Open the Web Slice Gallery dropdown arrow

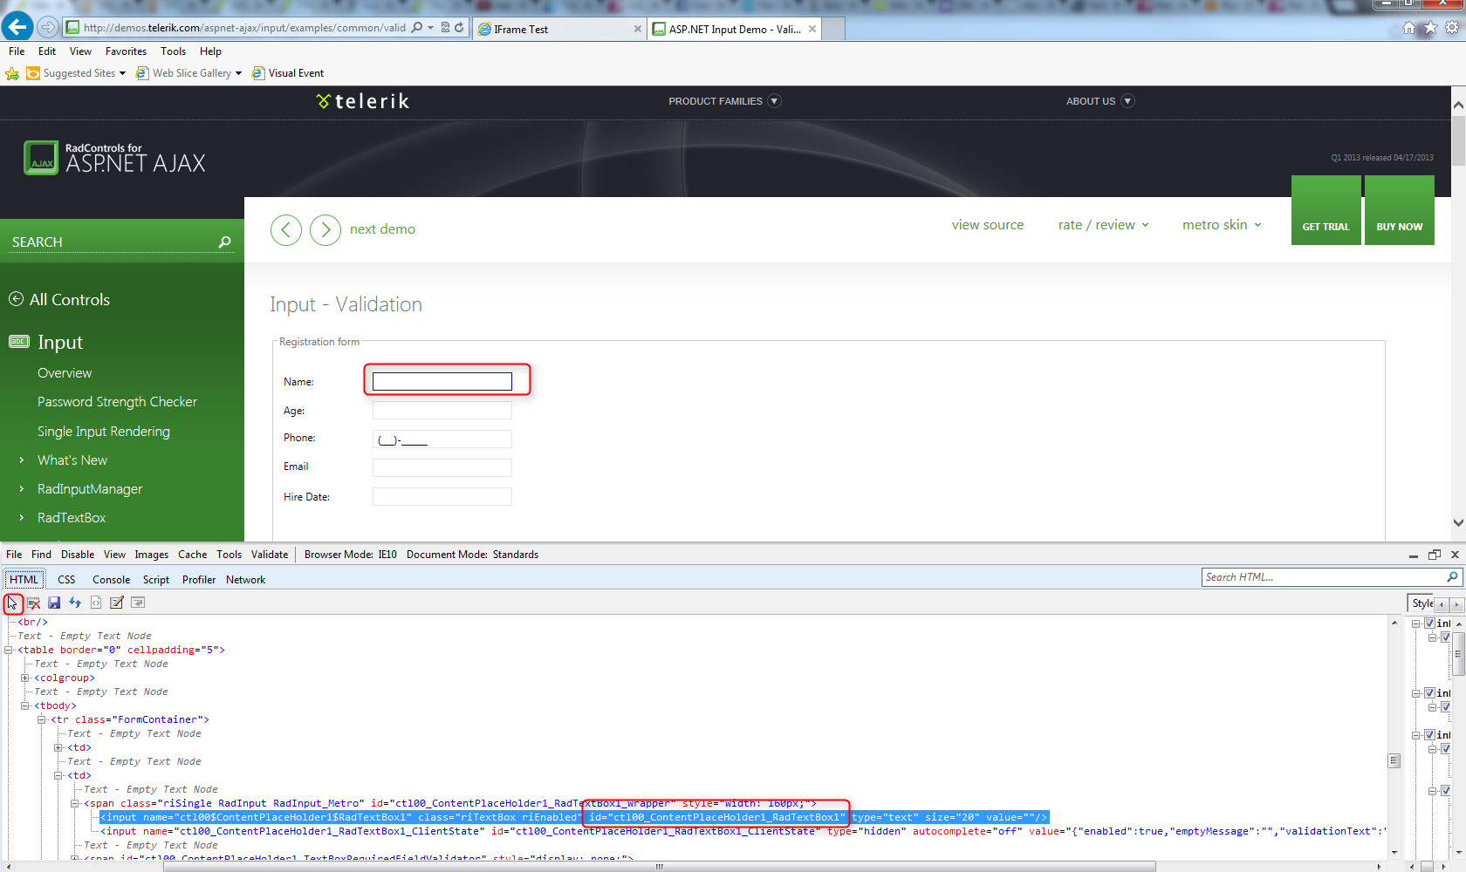point(238,73)
